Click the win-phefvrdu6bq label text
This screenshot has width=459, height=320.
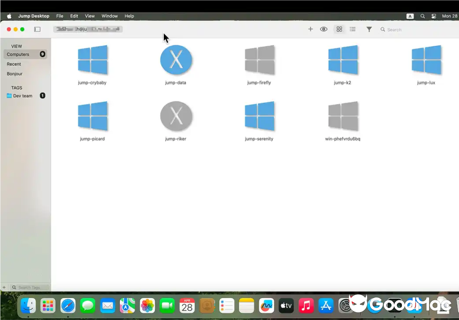343,139
